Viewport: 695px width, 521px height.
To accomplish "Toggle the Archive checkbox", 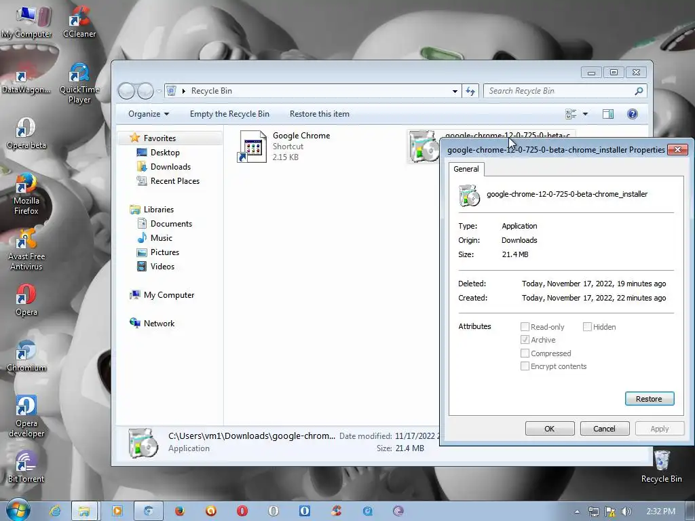I will tap(525, 340).
